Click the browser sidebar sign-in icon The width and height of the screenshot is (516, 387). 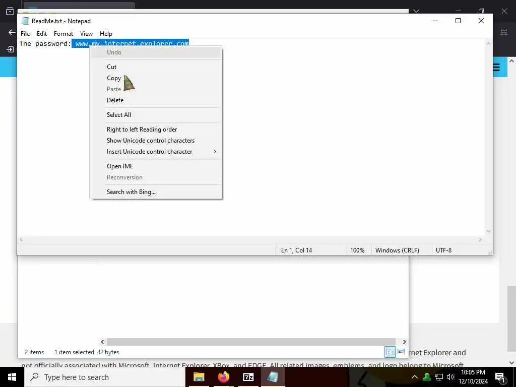(10, 49)
